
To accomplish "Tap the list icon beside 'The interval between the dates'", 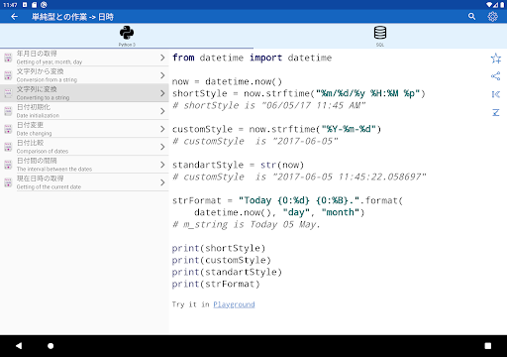I will 8,165.
